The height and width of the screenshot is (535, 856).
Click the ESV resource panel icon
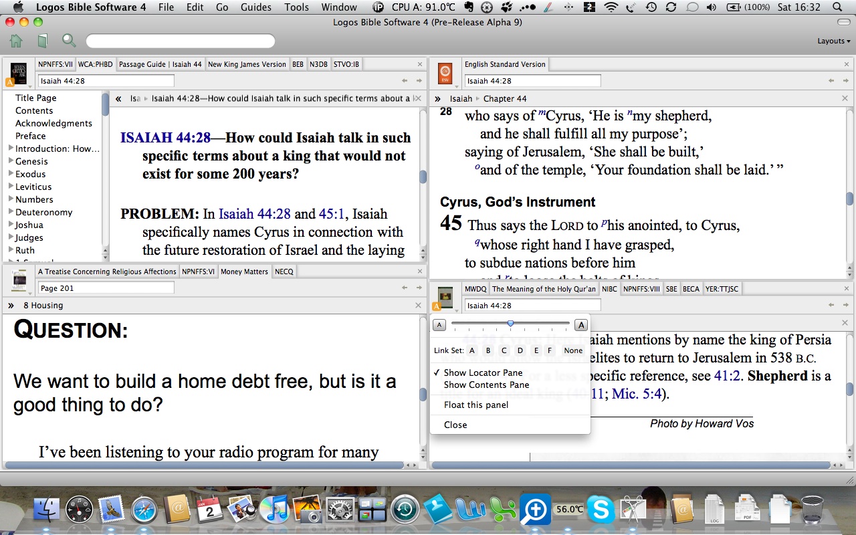click(x=445, y=73)
